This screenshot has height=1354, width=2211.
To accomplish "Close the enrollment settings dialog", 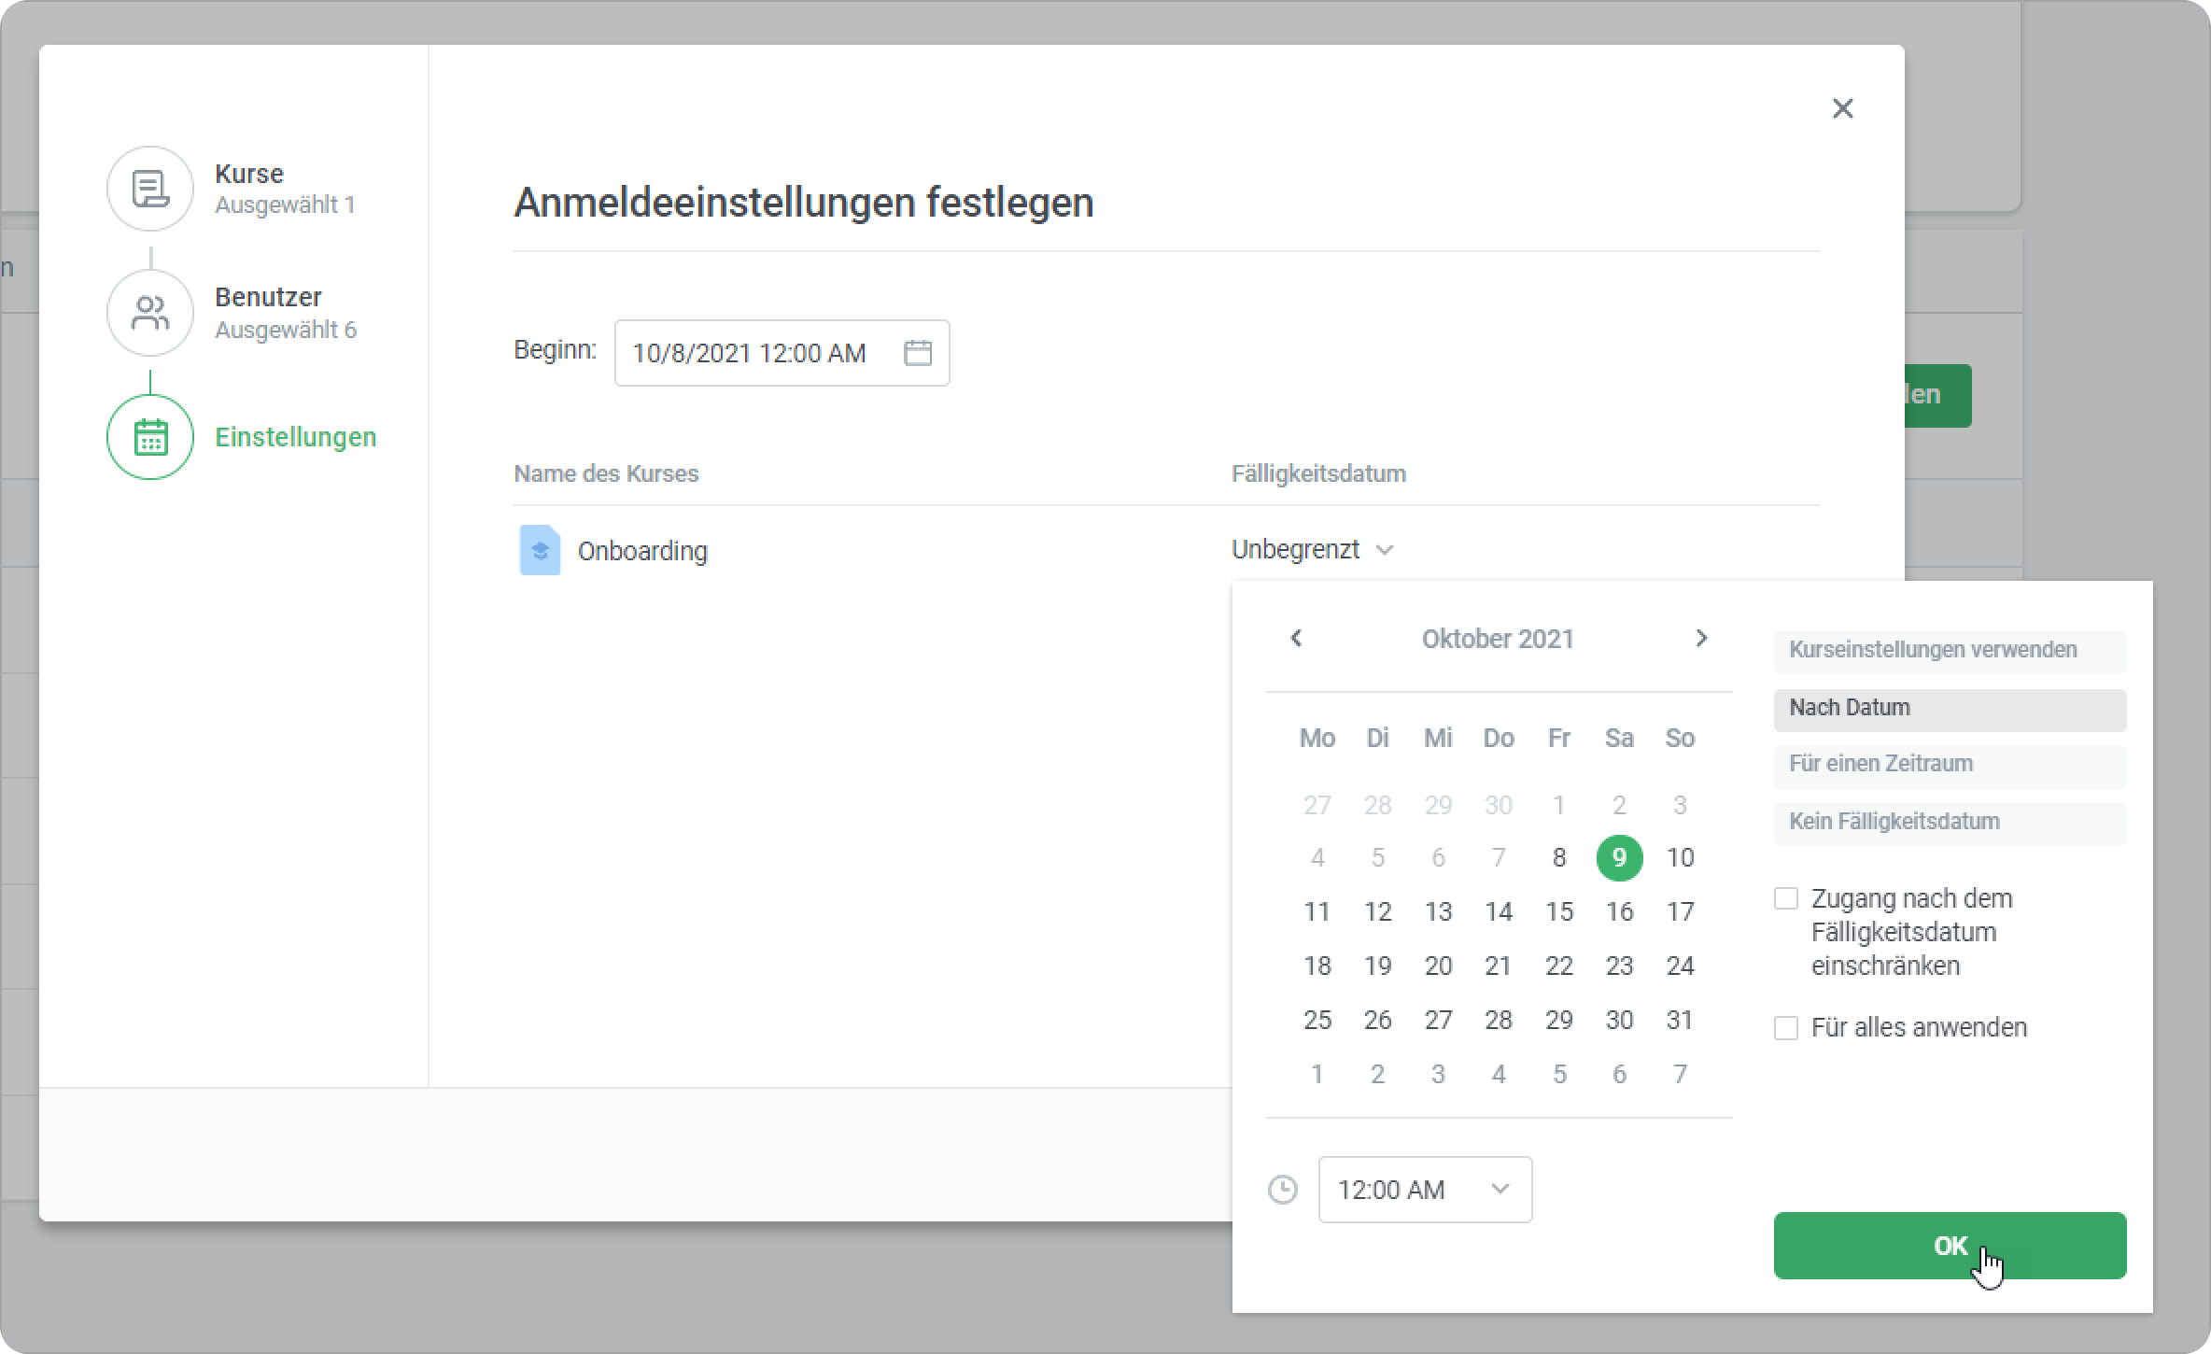I will click(1842, 108).
